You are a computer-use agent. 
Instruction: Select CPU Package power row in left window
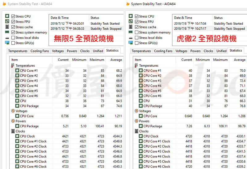click(x=66, y=126)
